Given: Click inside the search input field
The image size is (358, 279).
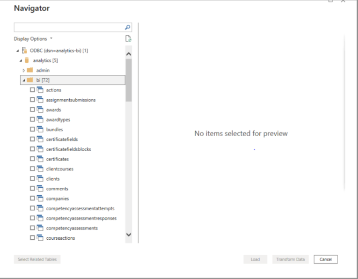Looking at the screenshot, I should (x=69, y=28).
